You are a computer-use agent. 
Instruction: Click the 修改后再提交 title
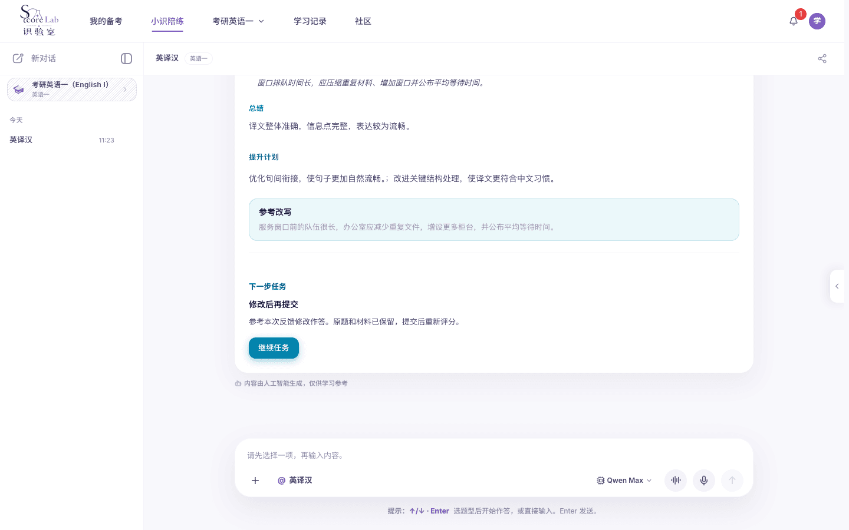click(274, 304)
